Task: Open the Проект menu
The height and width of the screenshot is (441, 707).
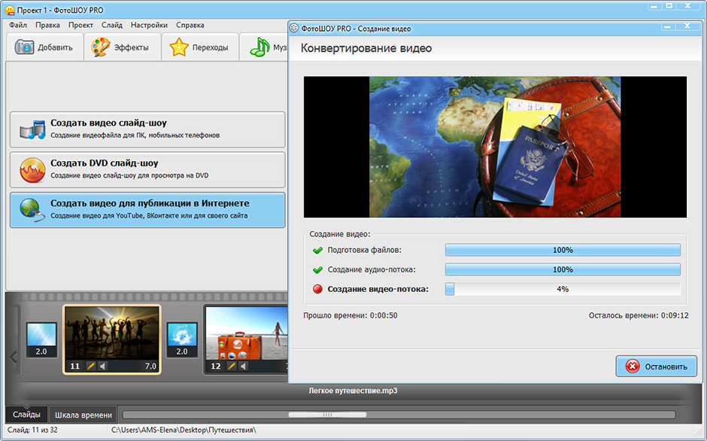Action: pyautogui.click(x=80, y=26)
